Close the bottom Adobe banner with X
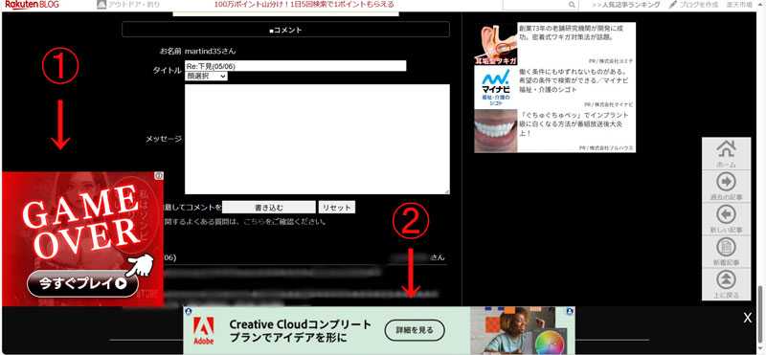This screenshot has width=766, height=355. (x=748, y=318)
